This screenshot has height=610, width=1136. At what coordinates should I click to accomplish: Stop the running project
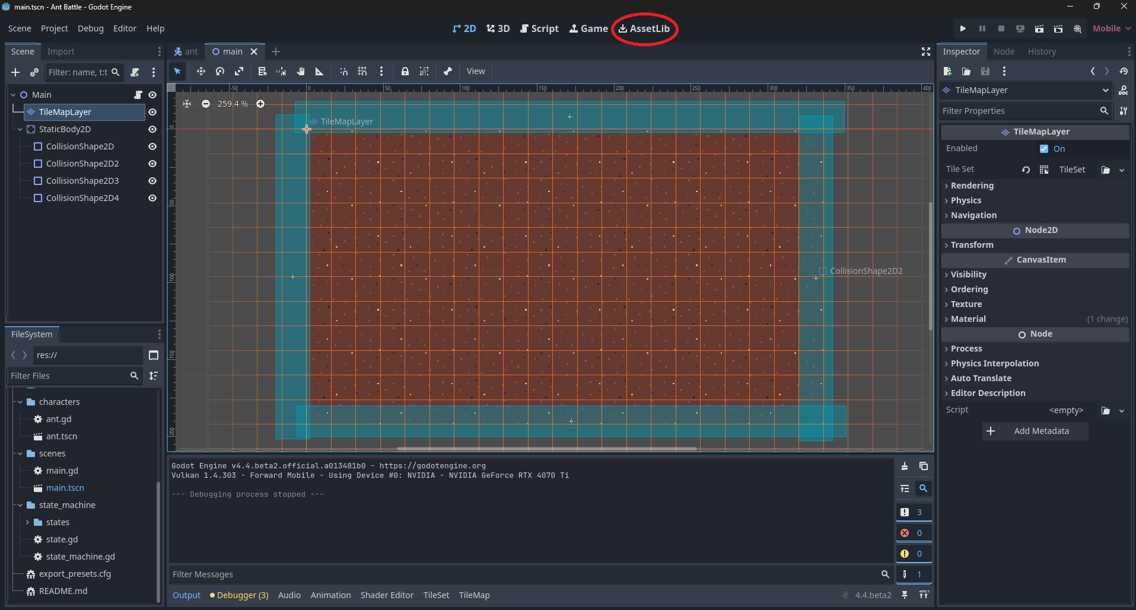pos(1001,28)
